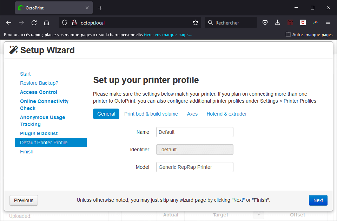Click the disabled Identifier field
This screenshot has width=337, height=221.
pos(195,150)
